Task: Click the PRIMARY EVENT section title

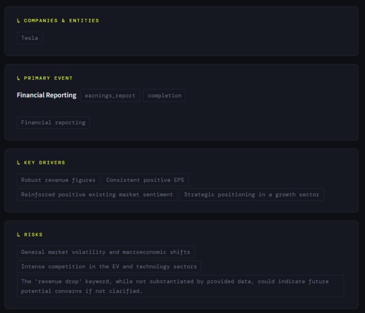Action: (x=48, y=78)
